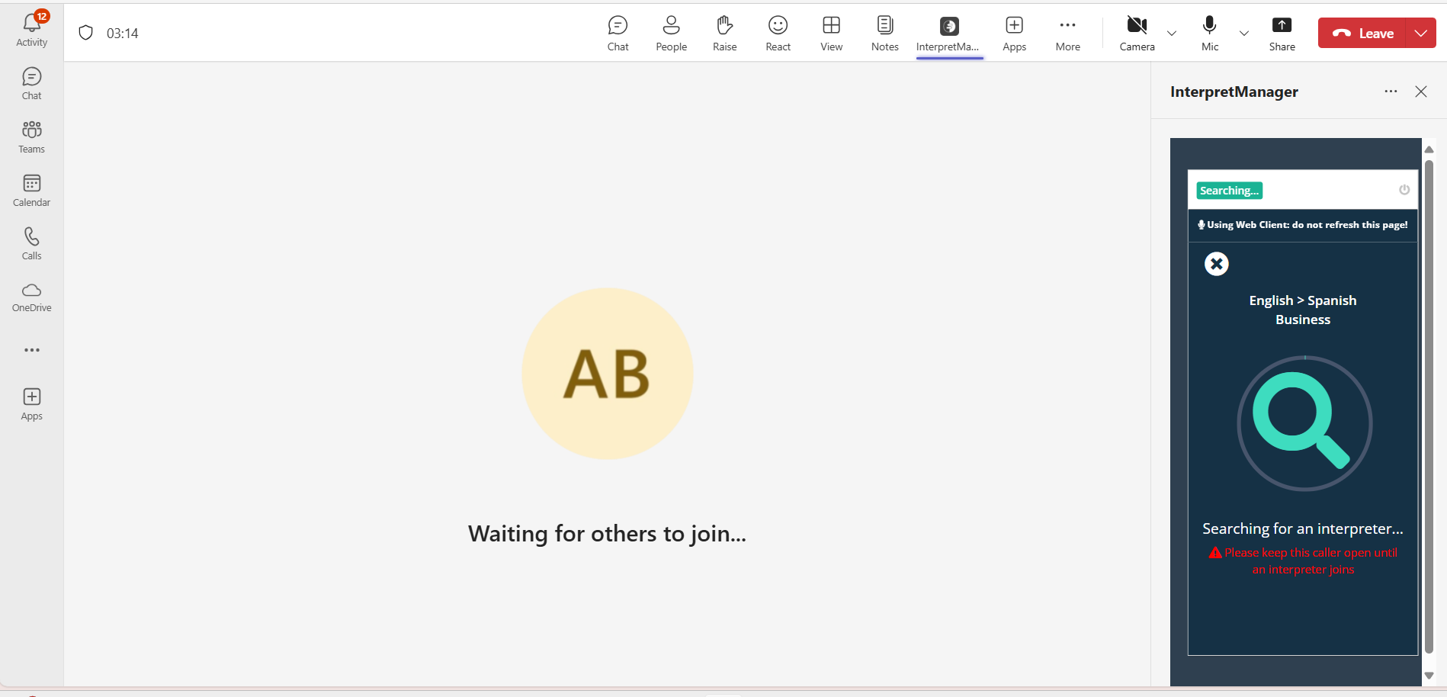Expand the Leave options dropdown
Image resolution: width=1447 pixels, height=697 pixels.
[x=1421, y=33]
